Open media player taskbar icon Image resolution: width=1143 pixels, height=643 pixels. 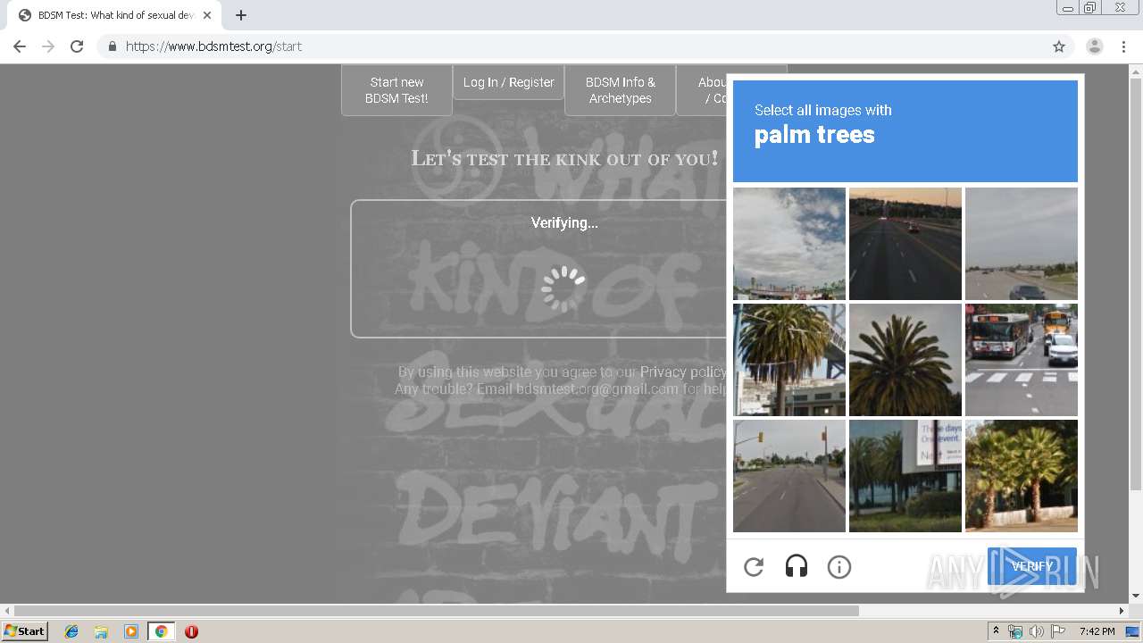click(x=131, y=631)
